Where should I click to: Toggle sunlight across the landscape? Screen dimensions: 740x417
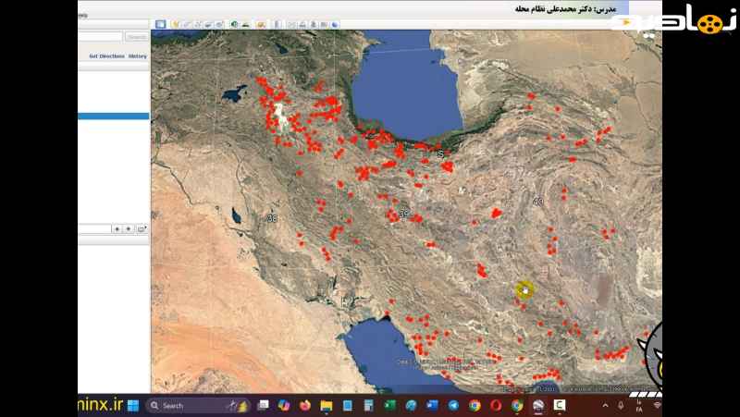point(245,24)
